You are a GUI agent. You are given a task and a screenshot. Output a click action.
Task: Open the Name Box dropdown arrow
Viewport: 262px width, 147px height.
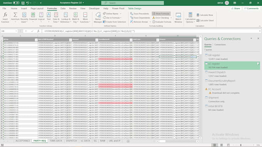16,31
